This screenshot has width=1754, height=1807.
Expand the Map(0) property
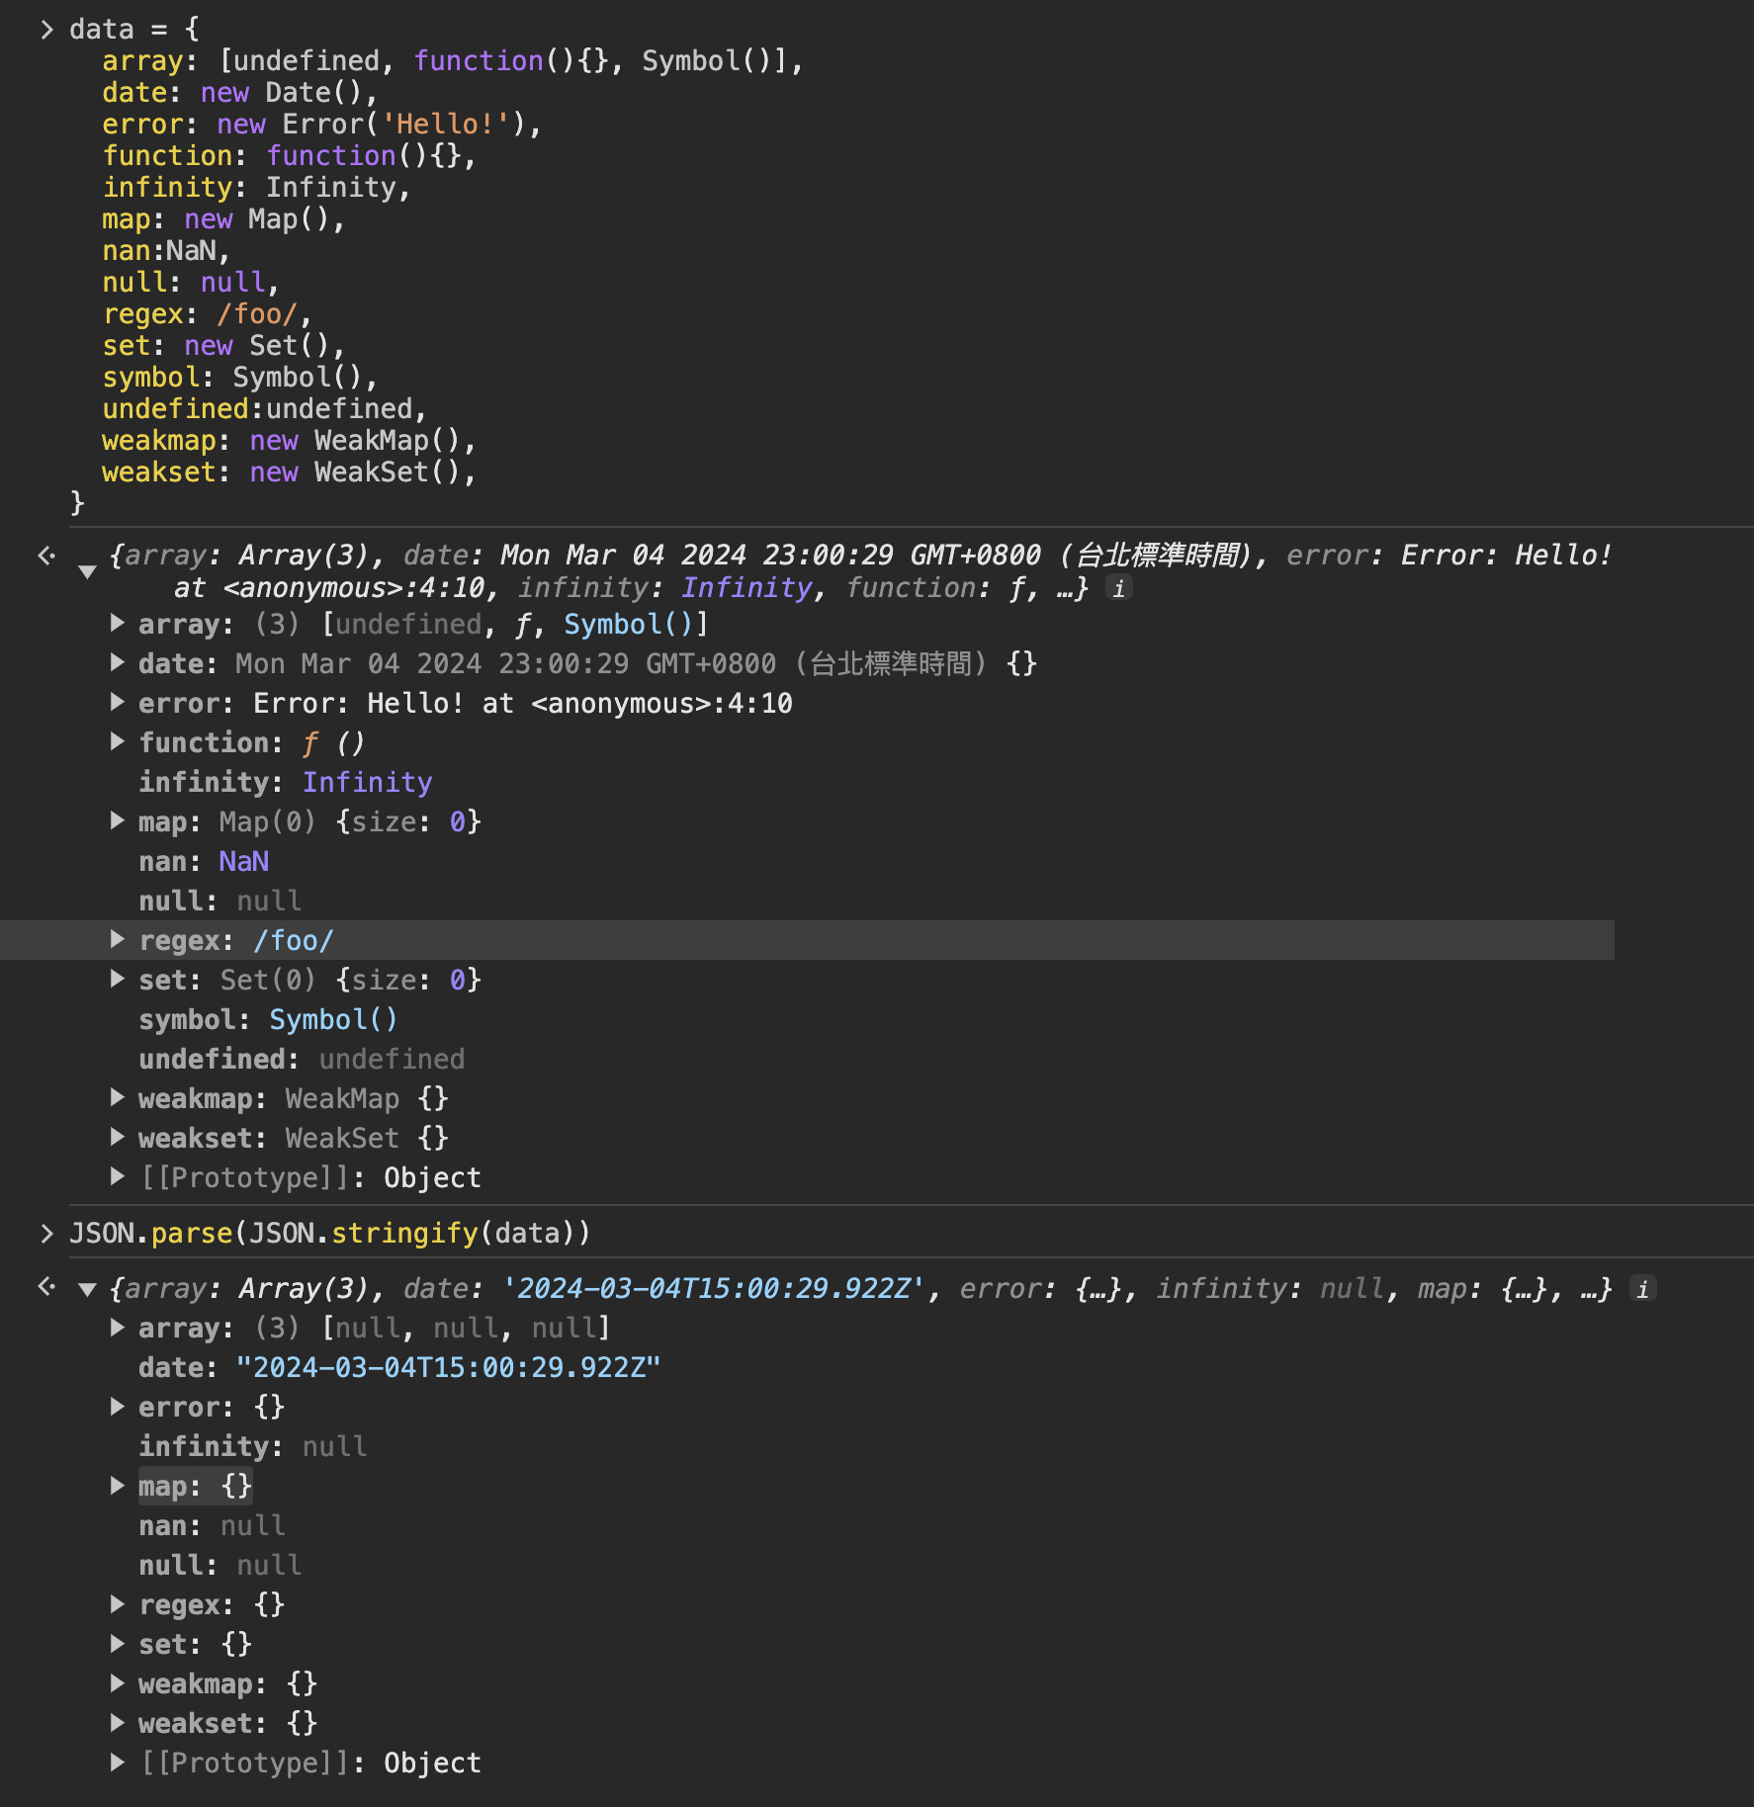pyautogui.click(x=118, y=821)
